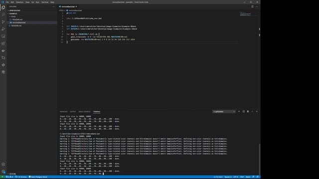This screenshot has height=179, width=319.
Task: Click the notifications bell in status bar
Action: [x=258, y=177]
